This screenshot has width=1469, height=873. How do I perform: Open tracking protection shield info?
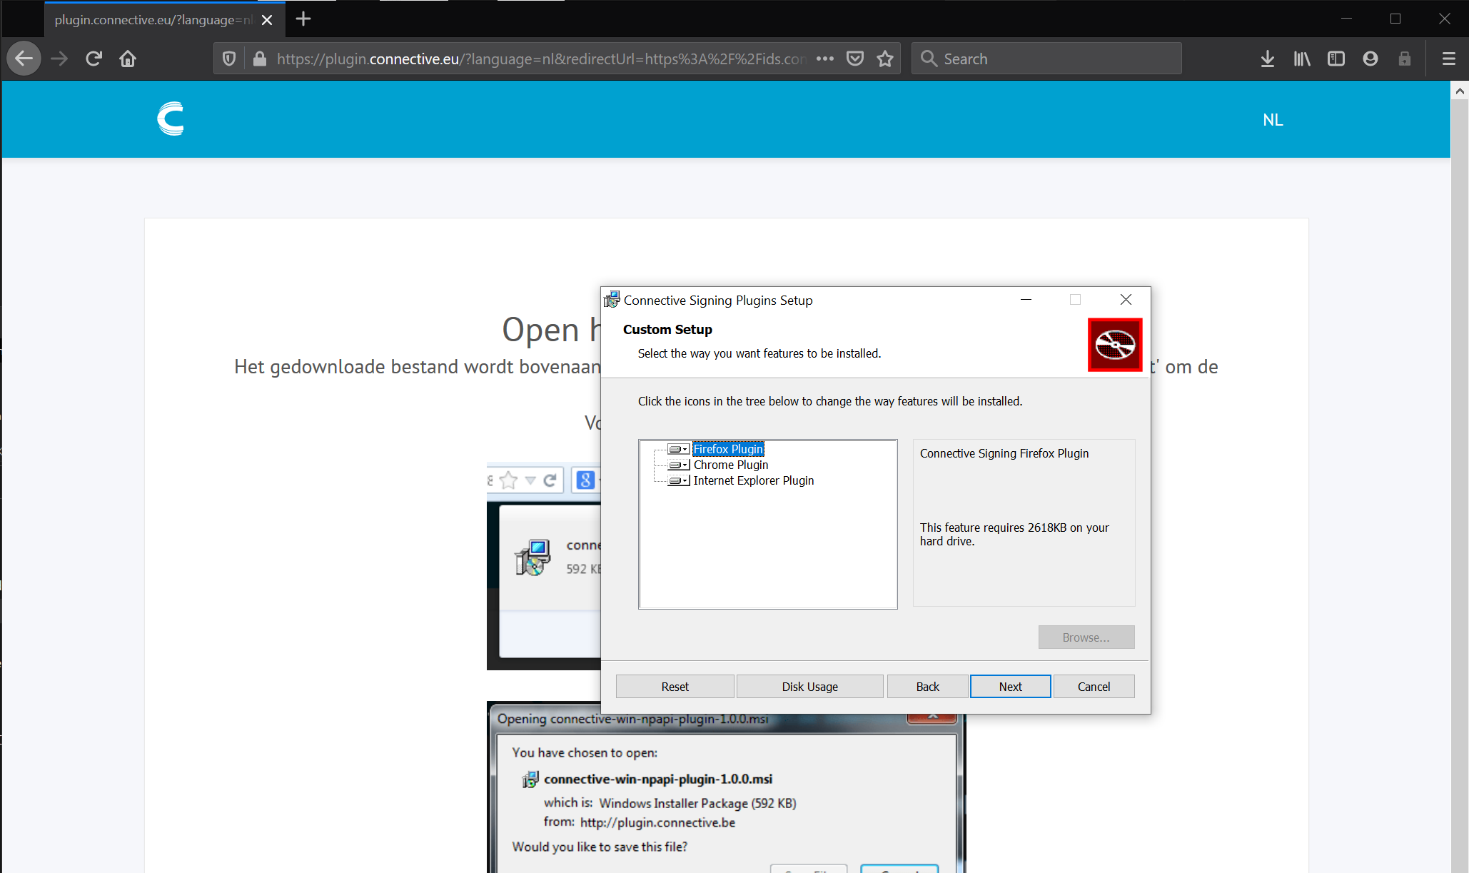[229, 59]
